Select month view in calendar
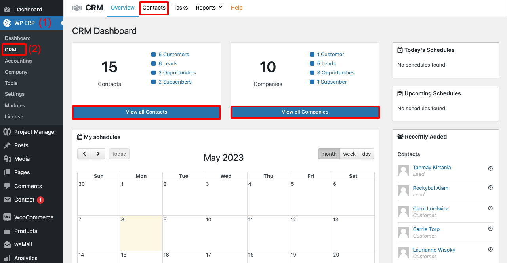Image resolution: width=507 pixels, height=263 pixels. pos(329,154)
